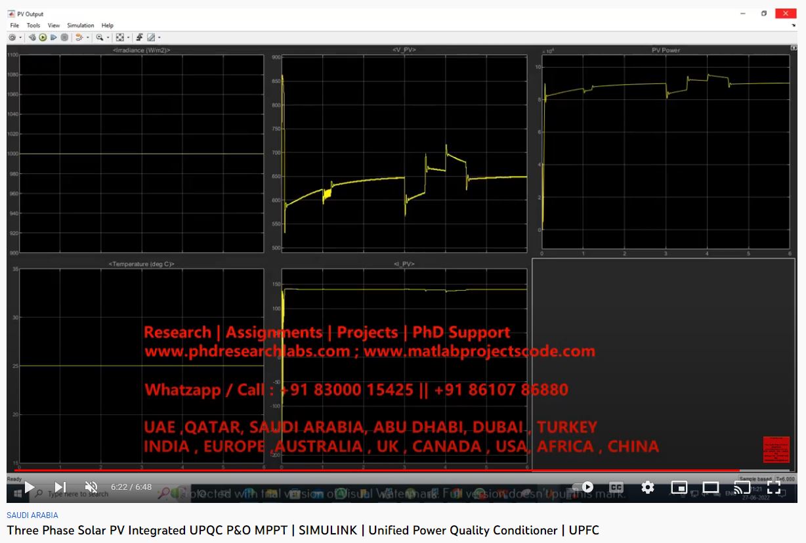Select the zoom magnifier tool
Screen dimensions: 806x543
coord(100,37)
